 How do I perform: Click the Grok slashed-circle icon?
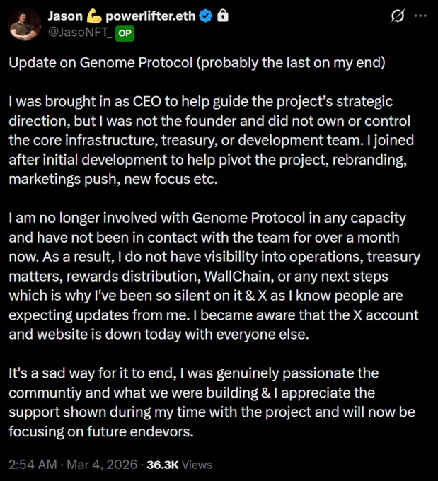397,16
